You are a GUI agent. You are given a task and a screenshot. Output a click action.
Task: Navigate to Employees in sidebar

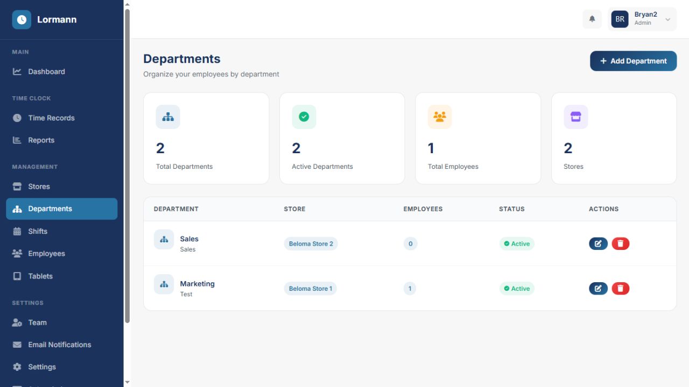(46, 254)
